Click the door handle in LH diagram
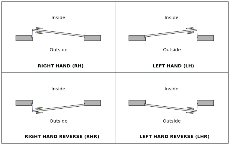The image size is (230, 145). click(x=190, y=30)
